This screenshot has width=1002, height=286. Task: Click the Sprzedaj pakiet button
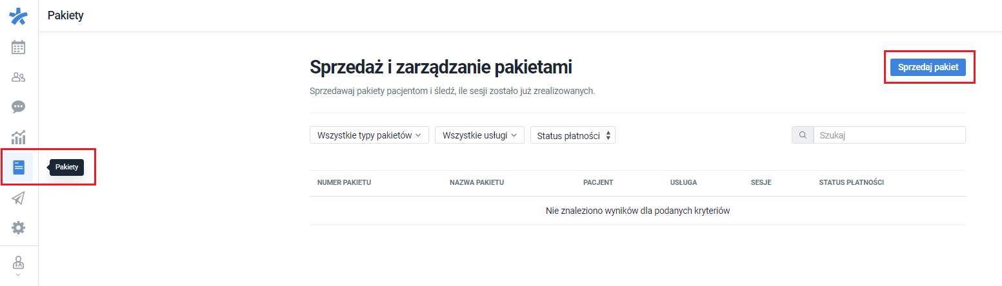coord(928,67)
